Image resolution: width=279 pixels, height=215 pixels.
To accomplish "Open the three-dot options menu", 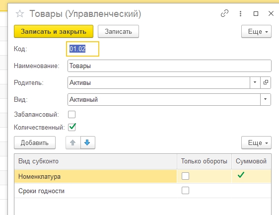I will pos(240,13).
